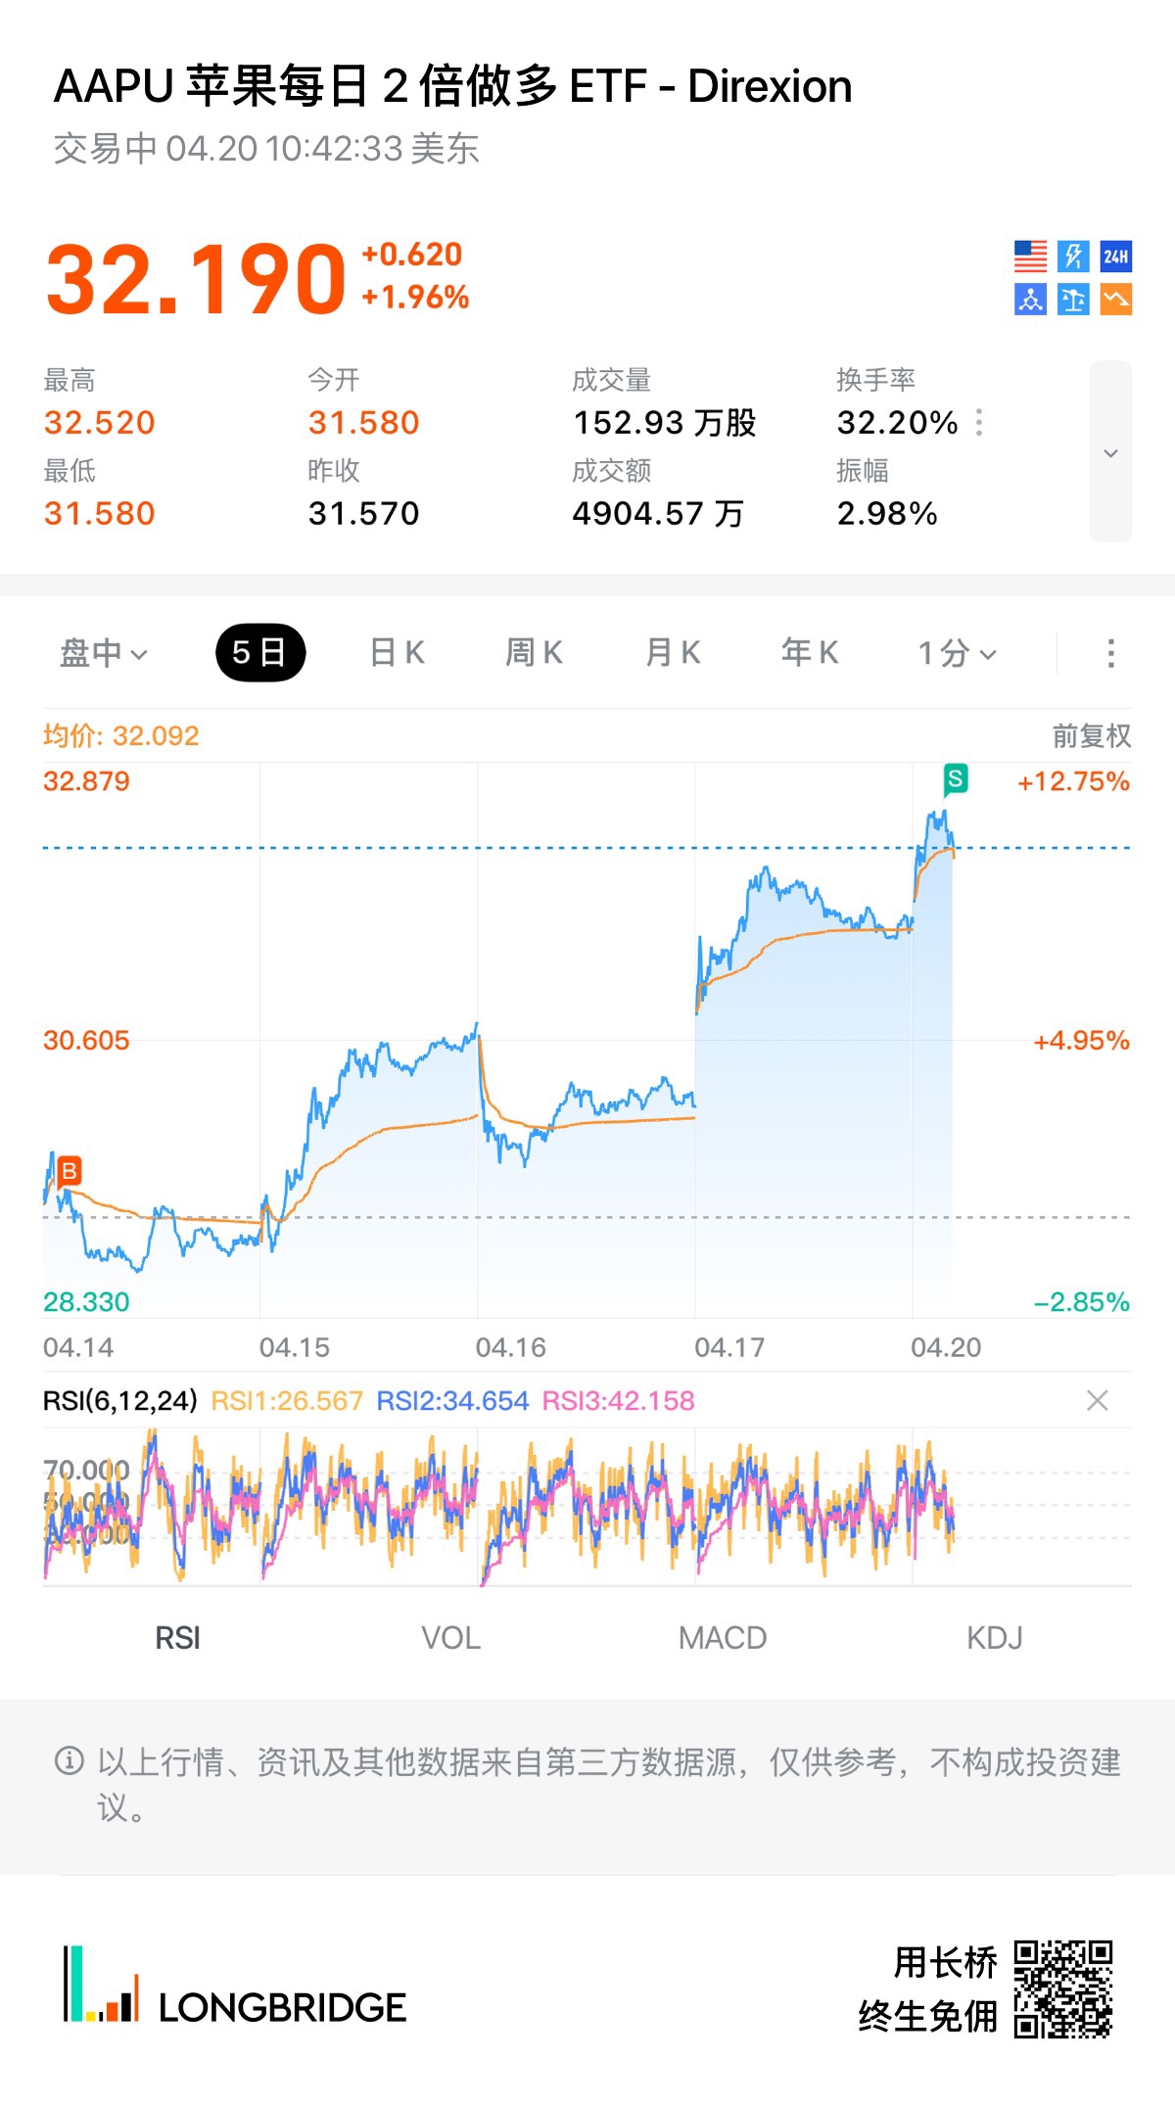
Task: Open the 1分 interval dropdown
Action: click(x=957, y=653)
